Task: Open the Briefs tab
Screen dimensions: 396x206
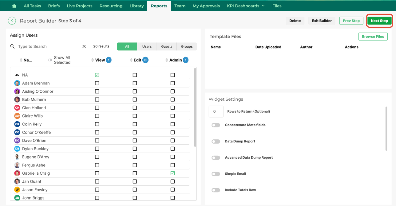Action: [x=54, y=6]
